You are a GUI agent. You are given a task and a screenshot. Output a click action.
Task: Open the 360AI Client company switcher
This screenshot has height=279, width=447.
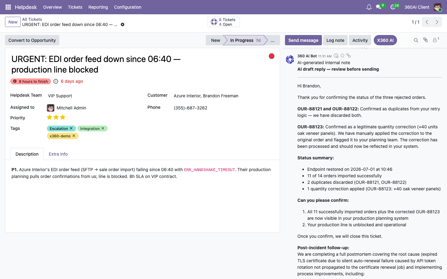[x=417, y=7]
